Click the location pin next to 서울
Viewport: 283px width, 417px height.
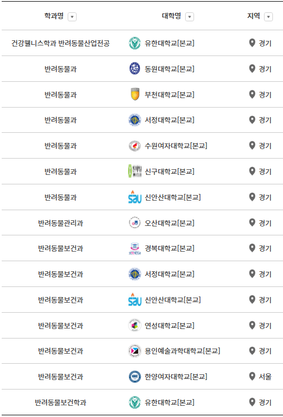252,376
